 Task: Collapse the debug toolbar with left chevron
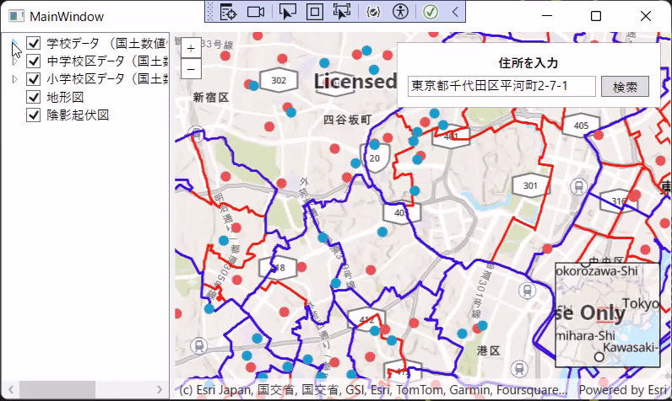pos(455,12)
